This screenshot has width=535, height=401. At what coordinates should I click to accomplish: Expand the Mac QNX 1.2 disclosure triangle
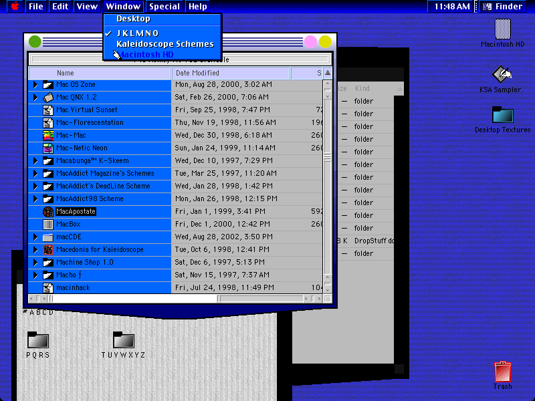[35, 97]
